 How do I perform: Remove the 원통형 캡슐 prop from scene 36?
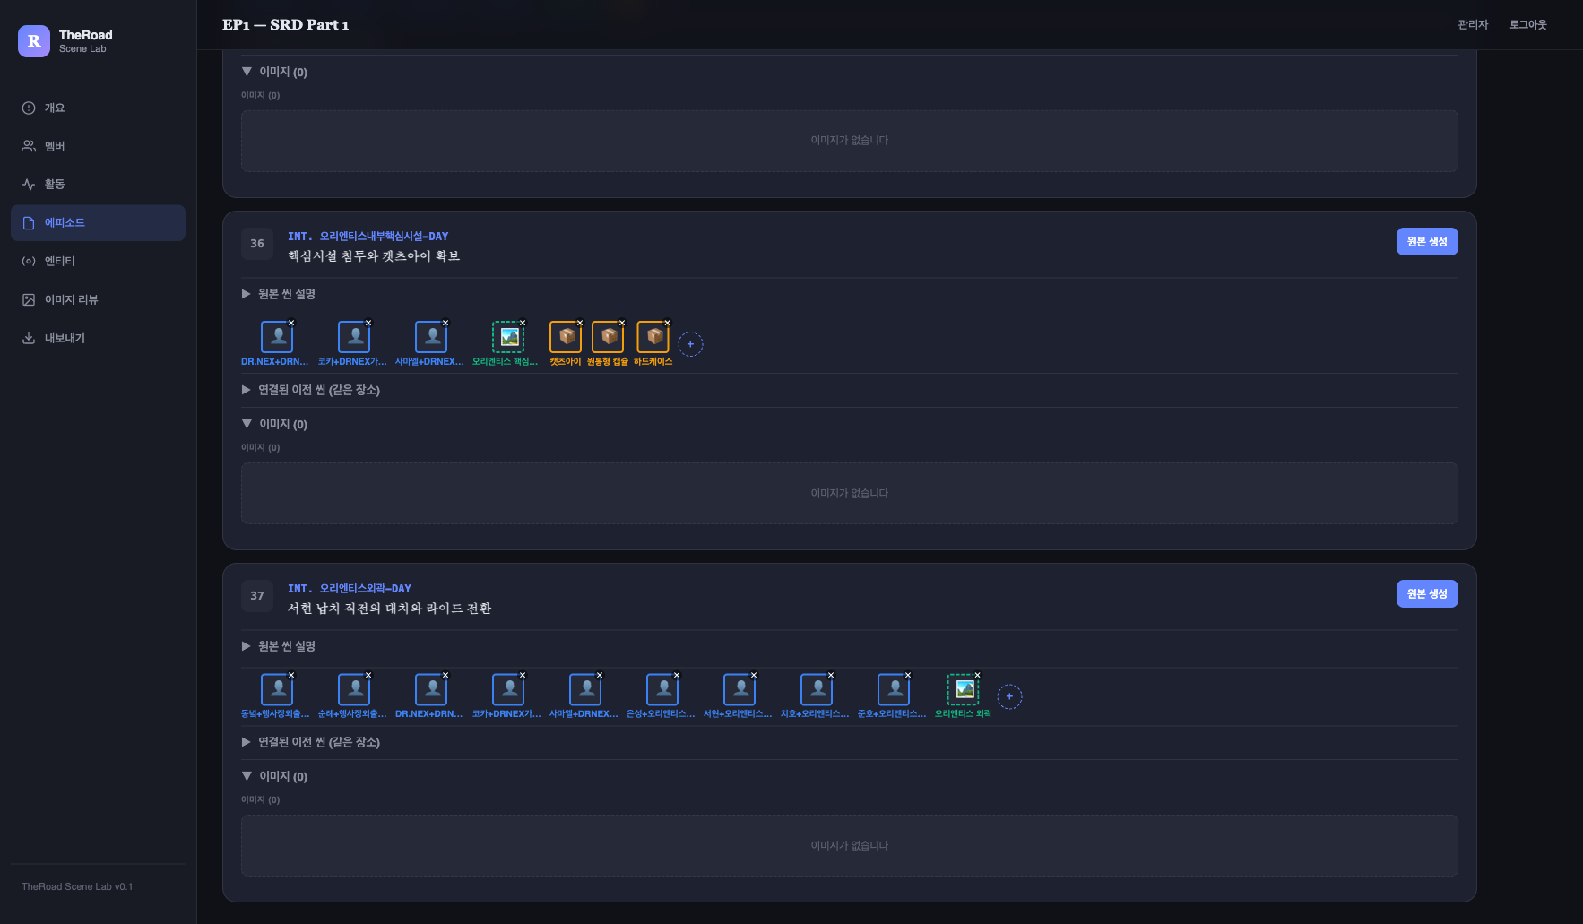pos(622,323)
